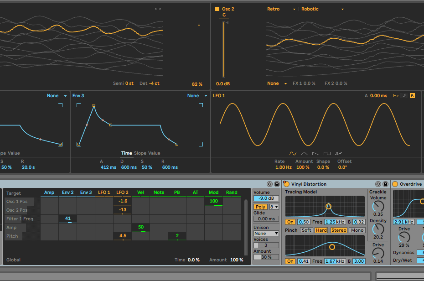The width and height of the screenshot is (424, 281).
Task: Click the hot-swap icon on Vinyl Distortion
Action: [377, 184]
